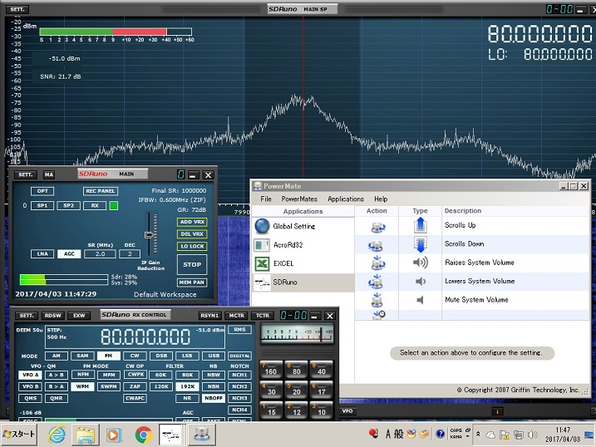Click the system tray volume speaker icon
The image size is (596, 447).
(x=533, y=435)
